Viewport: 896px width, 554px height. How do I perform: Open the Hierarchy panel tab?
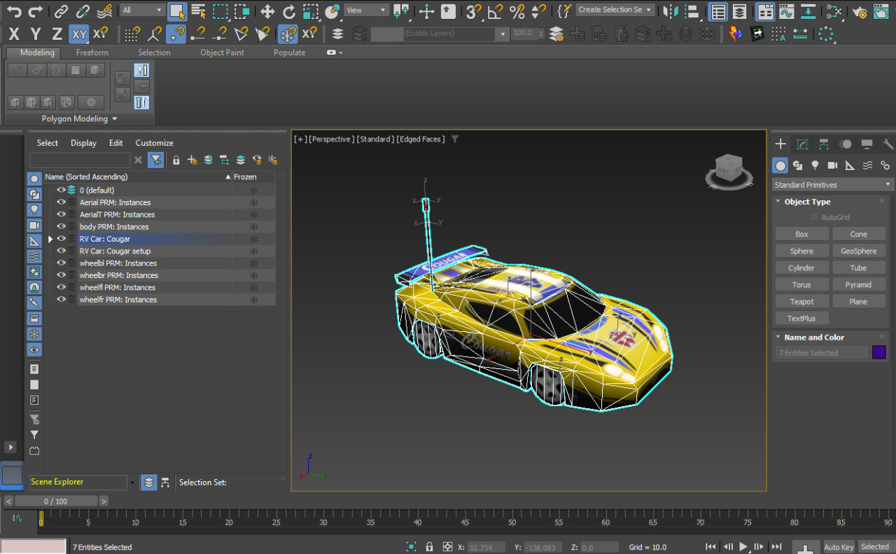[x=824, y=144]
